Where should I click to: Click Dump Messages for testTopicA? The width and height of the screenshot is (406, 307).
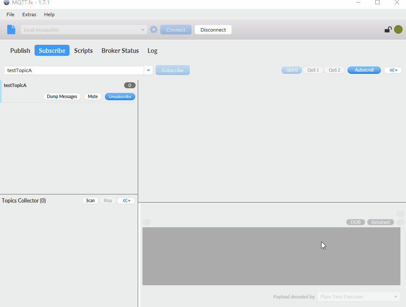[x=62, y=96]
